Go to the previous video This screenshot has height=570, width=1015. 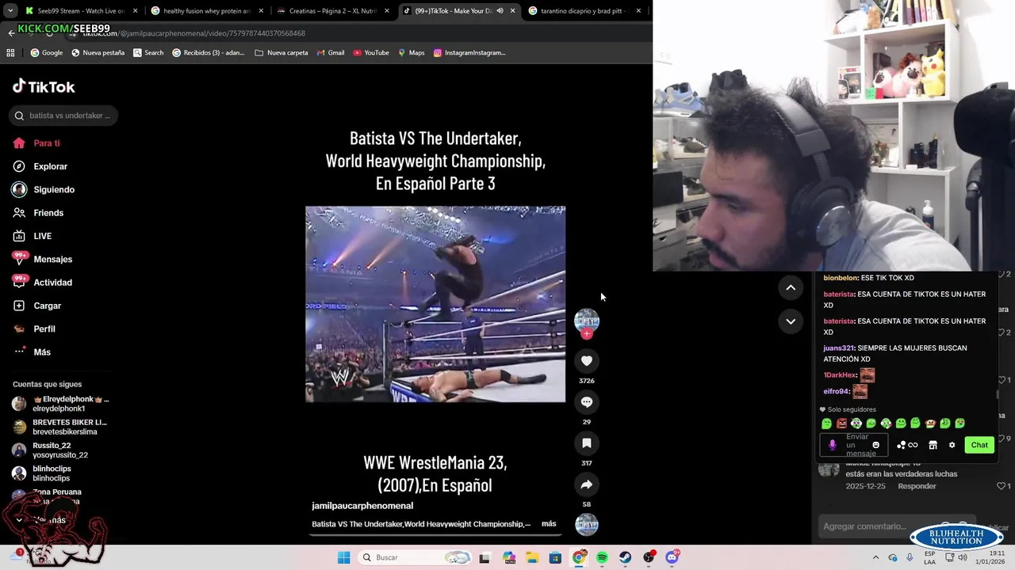pos(791,288)
